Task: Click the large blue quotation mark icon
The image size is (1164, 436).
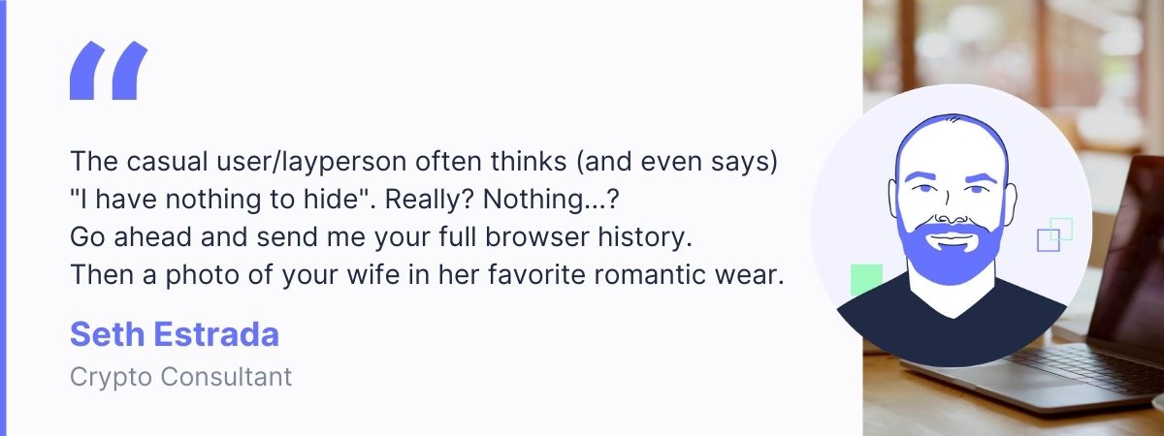Action: pos(109,71)
